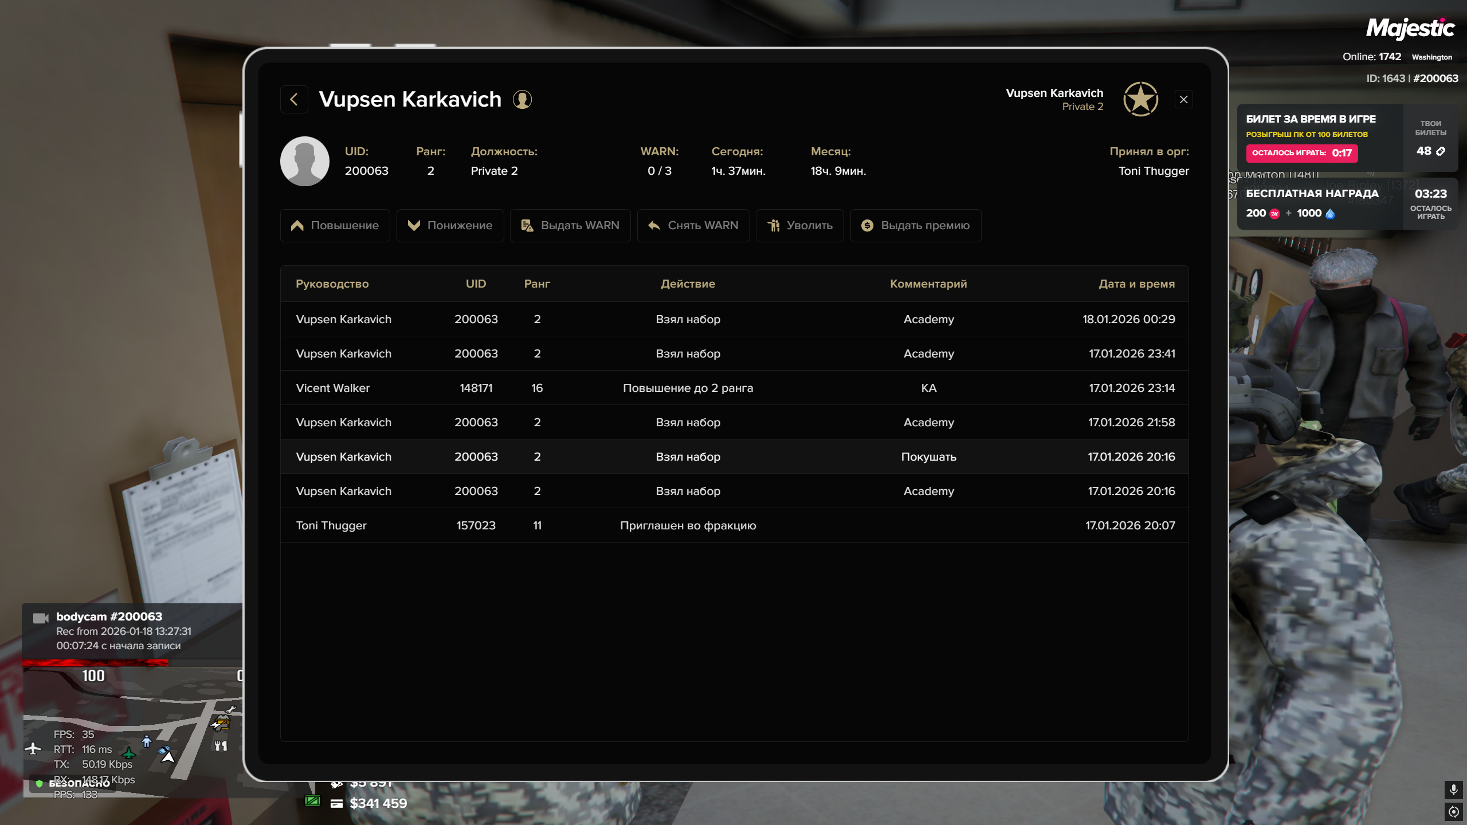Click the bodycam camera icon
The width and height of the screenshot is (1467, 825).
(x=40, y=618)
